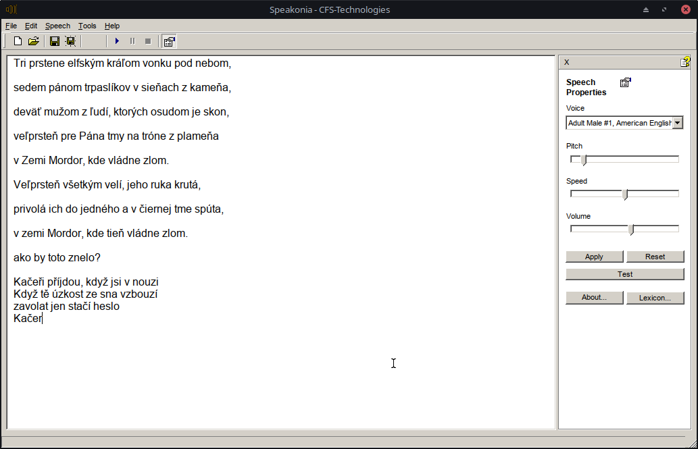698x449 pixels.
Task: Click the line 'ako by toto znelo?'
Action: coord(57,258)
